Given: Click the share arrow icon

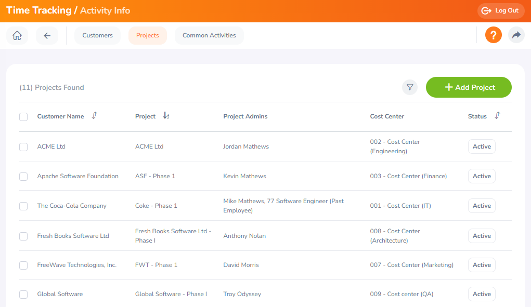Looking at the screenshot, I should 516,35.
